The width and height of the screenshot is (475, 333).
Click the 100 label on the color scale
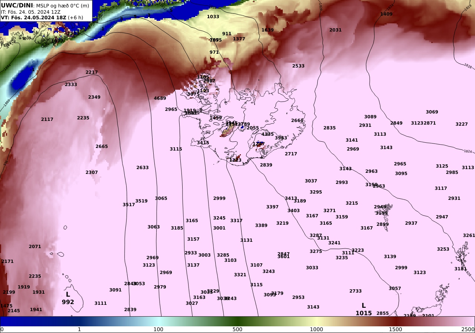[x=158, y=329]
